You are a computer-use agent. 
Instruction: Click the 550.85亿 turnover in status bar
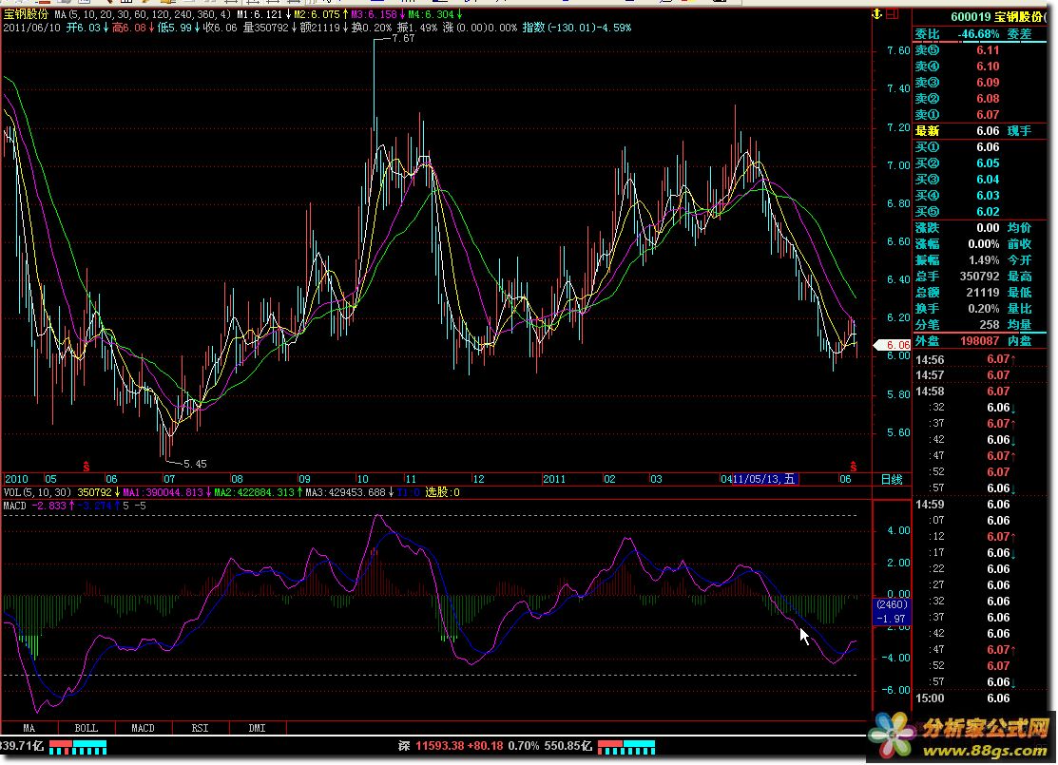point(568,746)
